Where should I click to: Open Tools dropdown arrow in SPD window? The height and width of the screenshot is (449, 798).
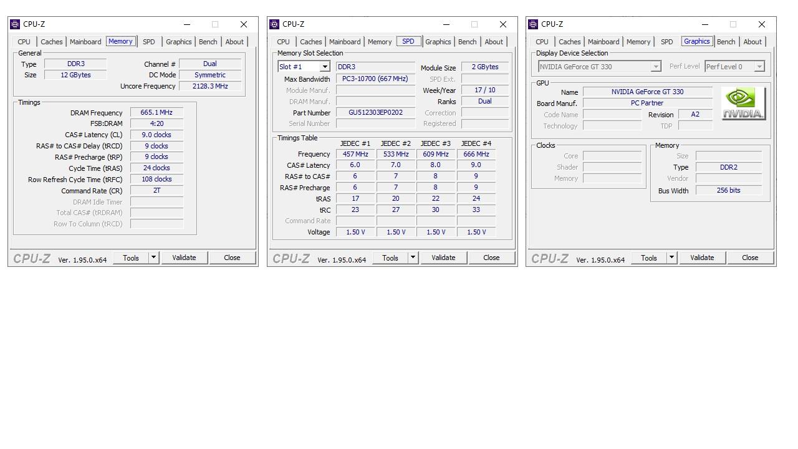[x=412, y=258]
